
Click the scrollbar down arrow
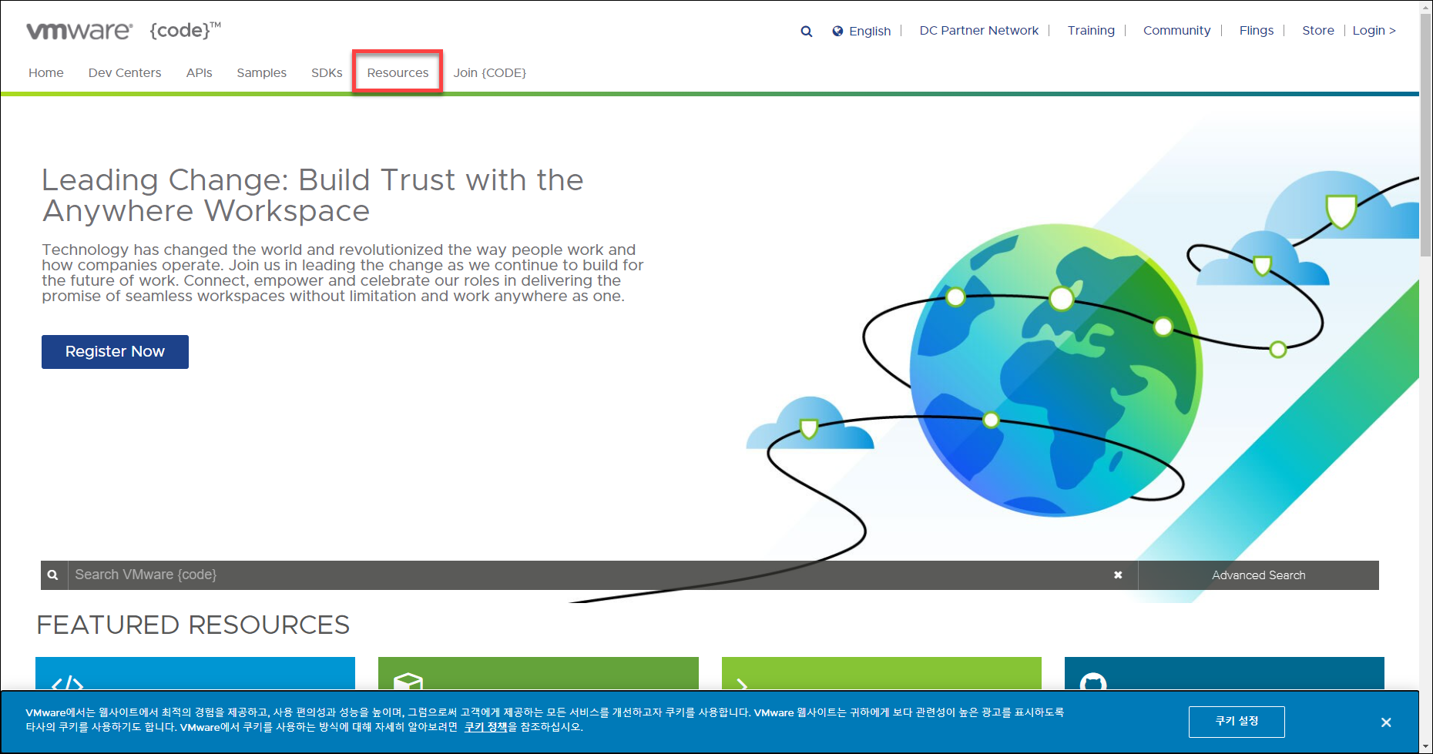coord(1426,747)
